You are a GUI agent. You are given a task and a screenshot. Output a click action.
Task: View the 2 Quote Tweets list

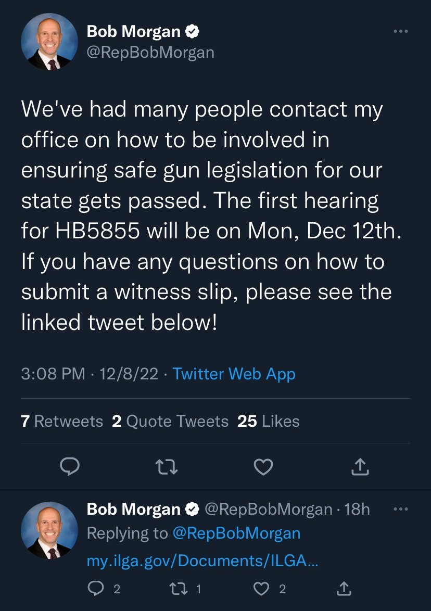tap(170, 421)
